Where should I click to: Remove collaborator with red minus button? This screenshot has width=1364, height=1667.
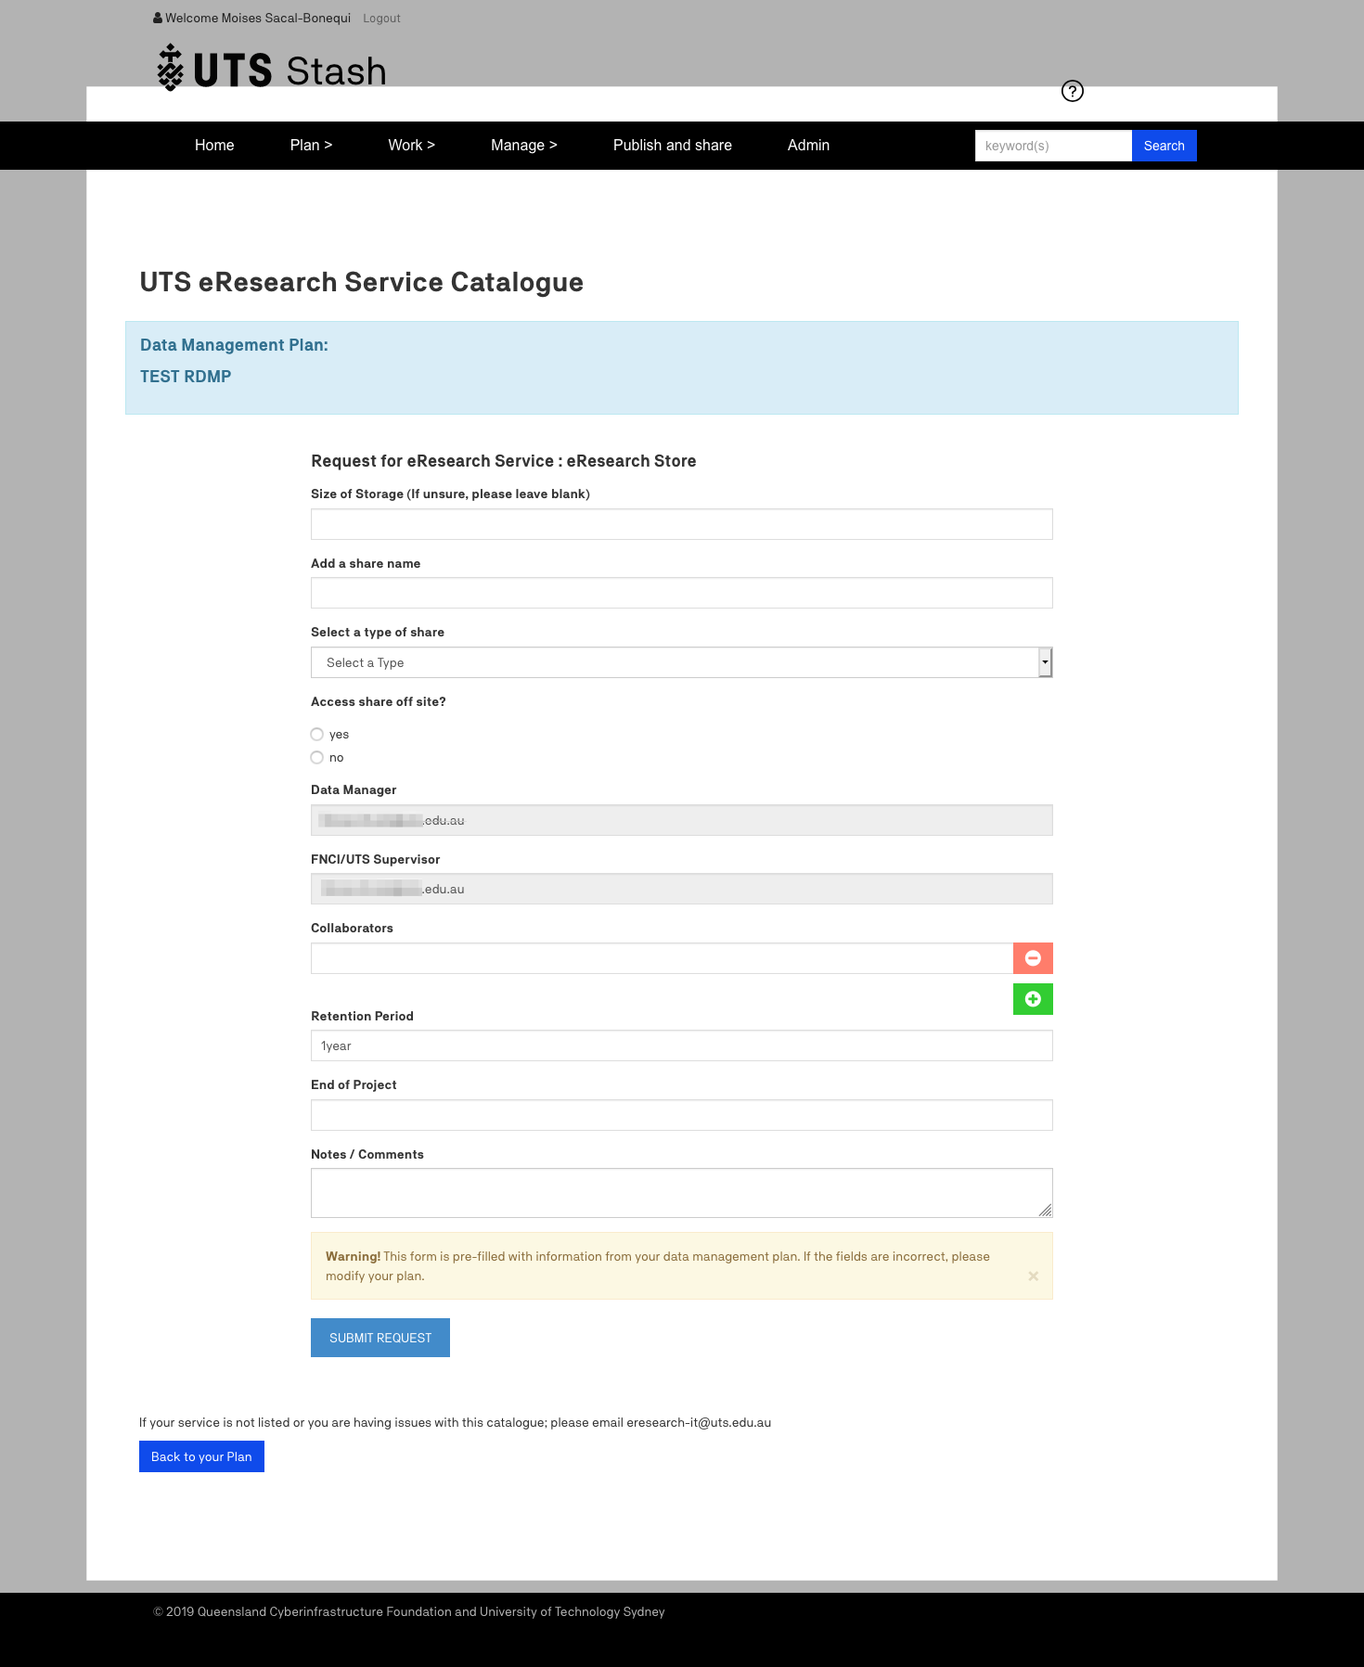point(1033,958)
